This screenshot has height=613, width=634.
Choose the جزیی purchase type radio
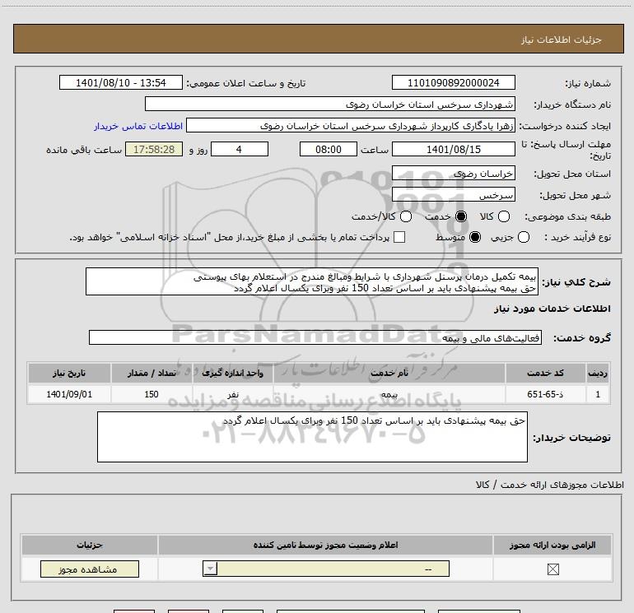tap(523, 237)
